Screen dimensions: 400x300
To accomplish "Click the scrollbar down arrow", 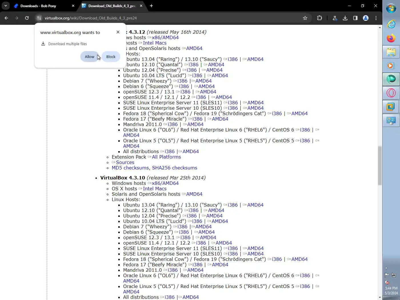I will pyautogui.click(x=380, y=297).
